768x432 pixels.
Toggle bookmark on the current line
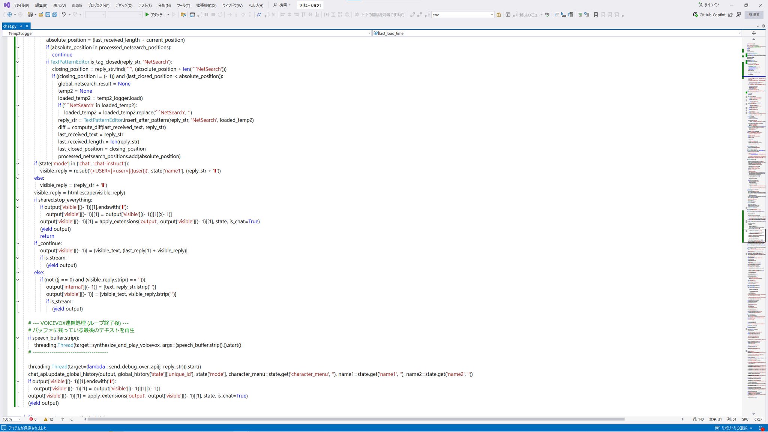(596, 15)
